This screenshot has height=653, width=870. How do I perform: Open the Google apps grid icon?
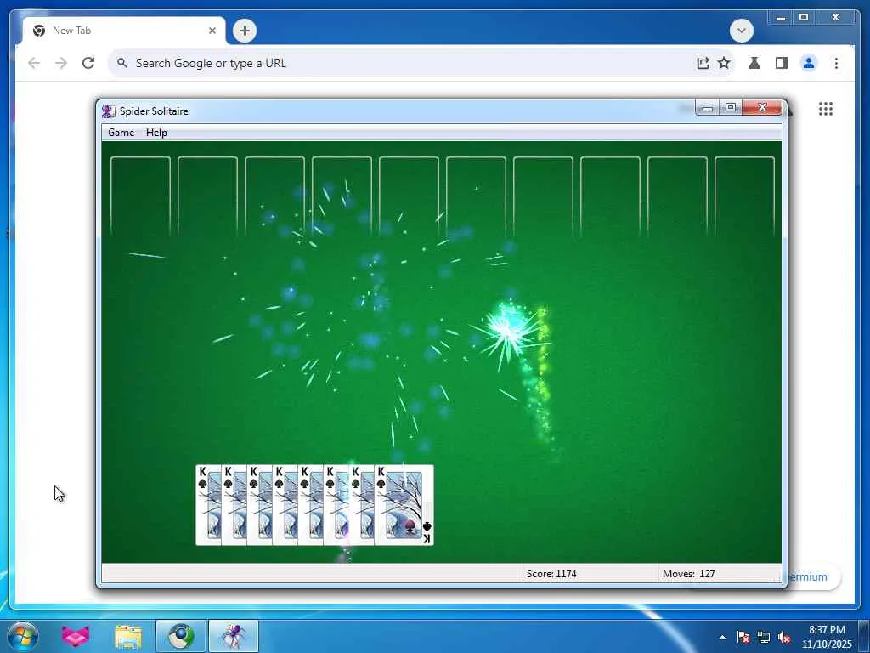click(826, 109)
